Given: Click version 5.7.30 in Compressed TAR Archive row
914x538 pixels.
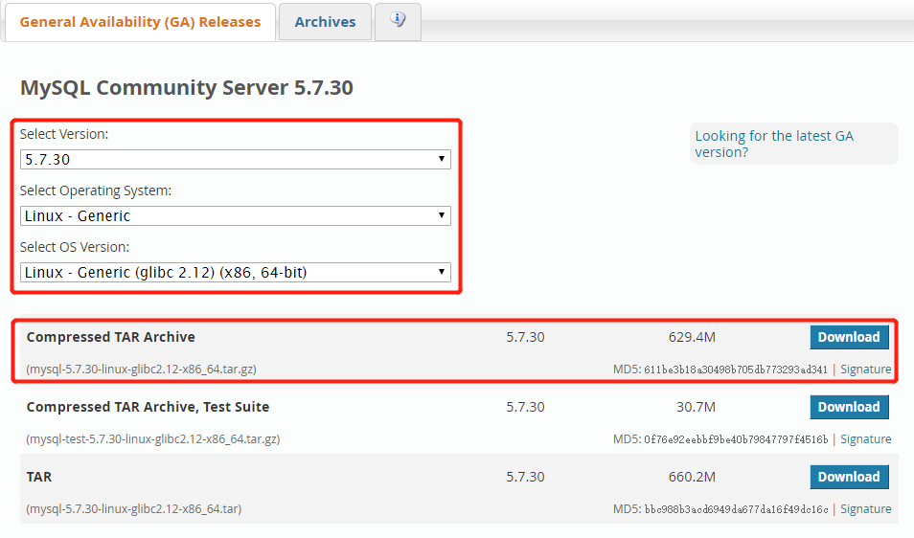Looking at the screenshot, I should point(525,337).
